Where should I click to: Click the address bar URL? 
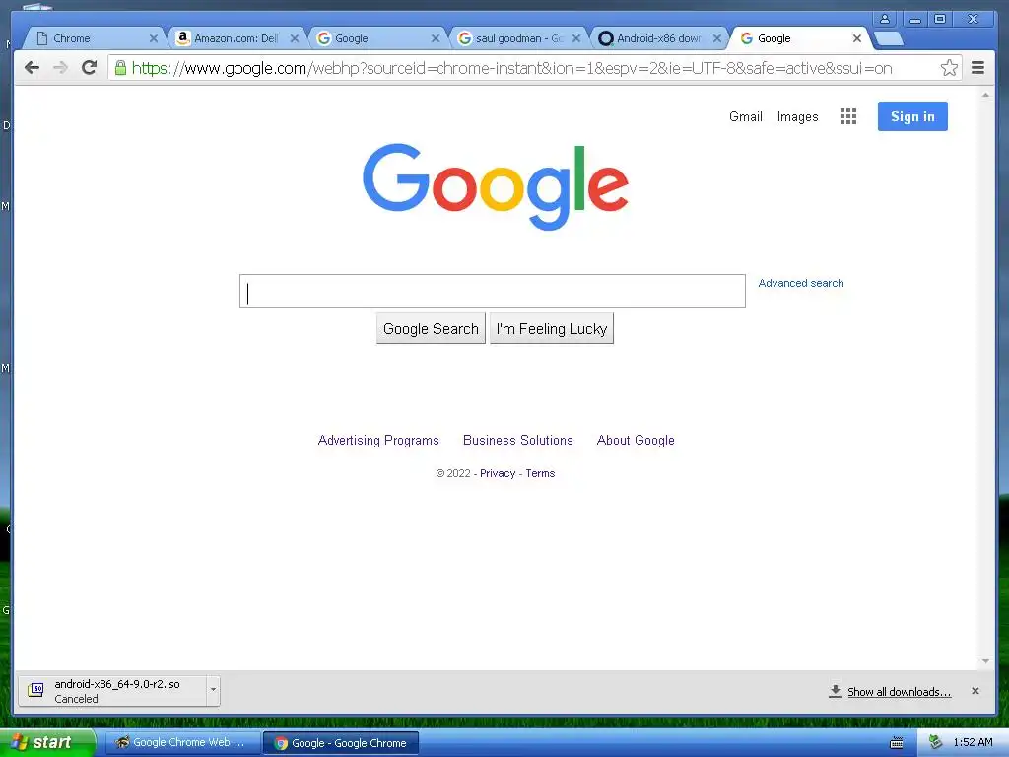pyautogui.click(x=511, y=68)
